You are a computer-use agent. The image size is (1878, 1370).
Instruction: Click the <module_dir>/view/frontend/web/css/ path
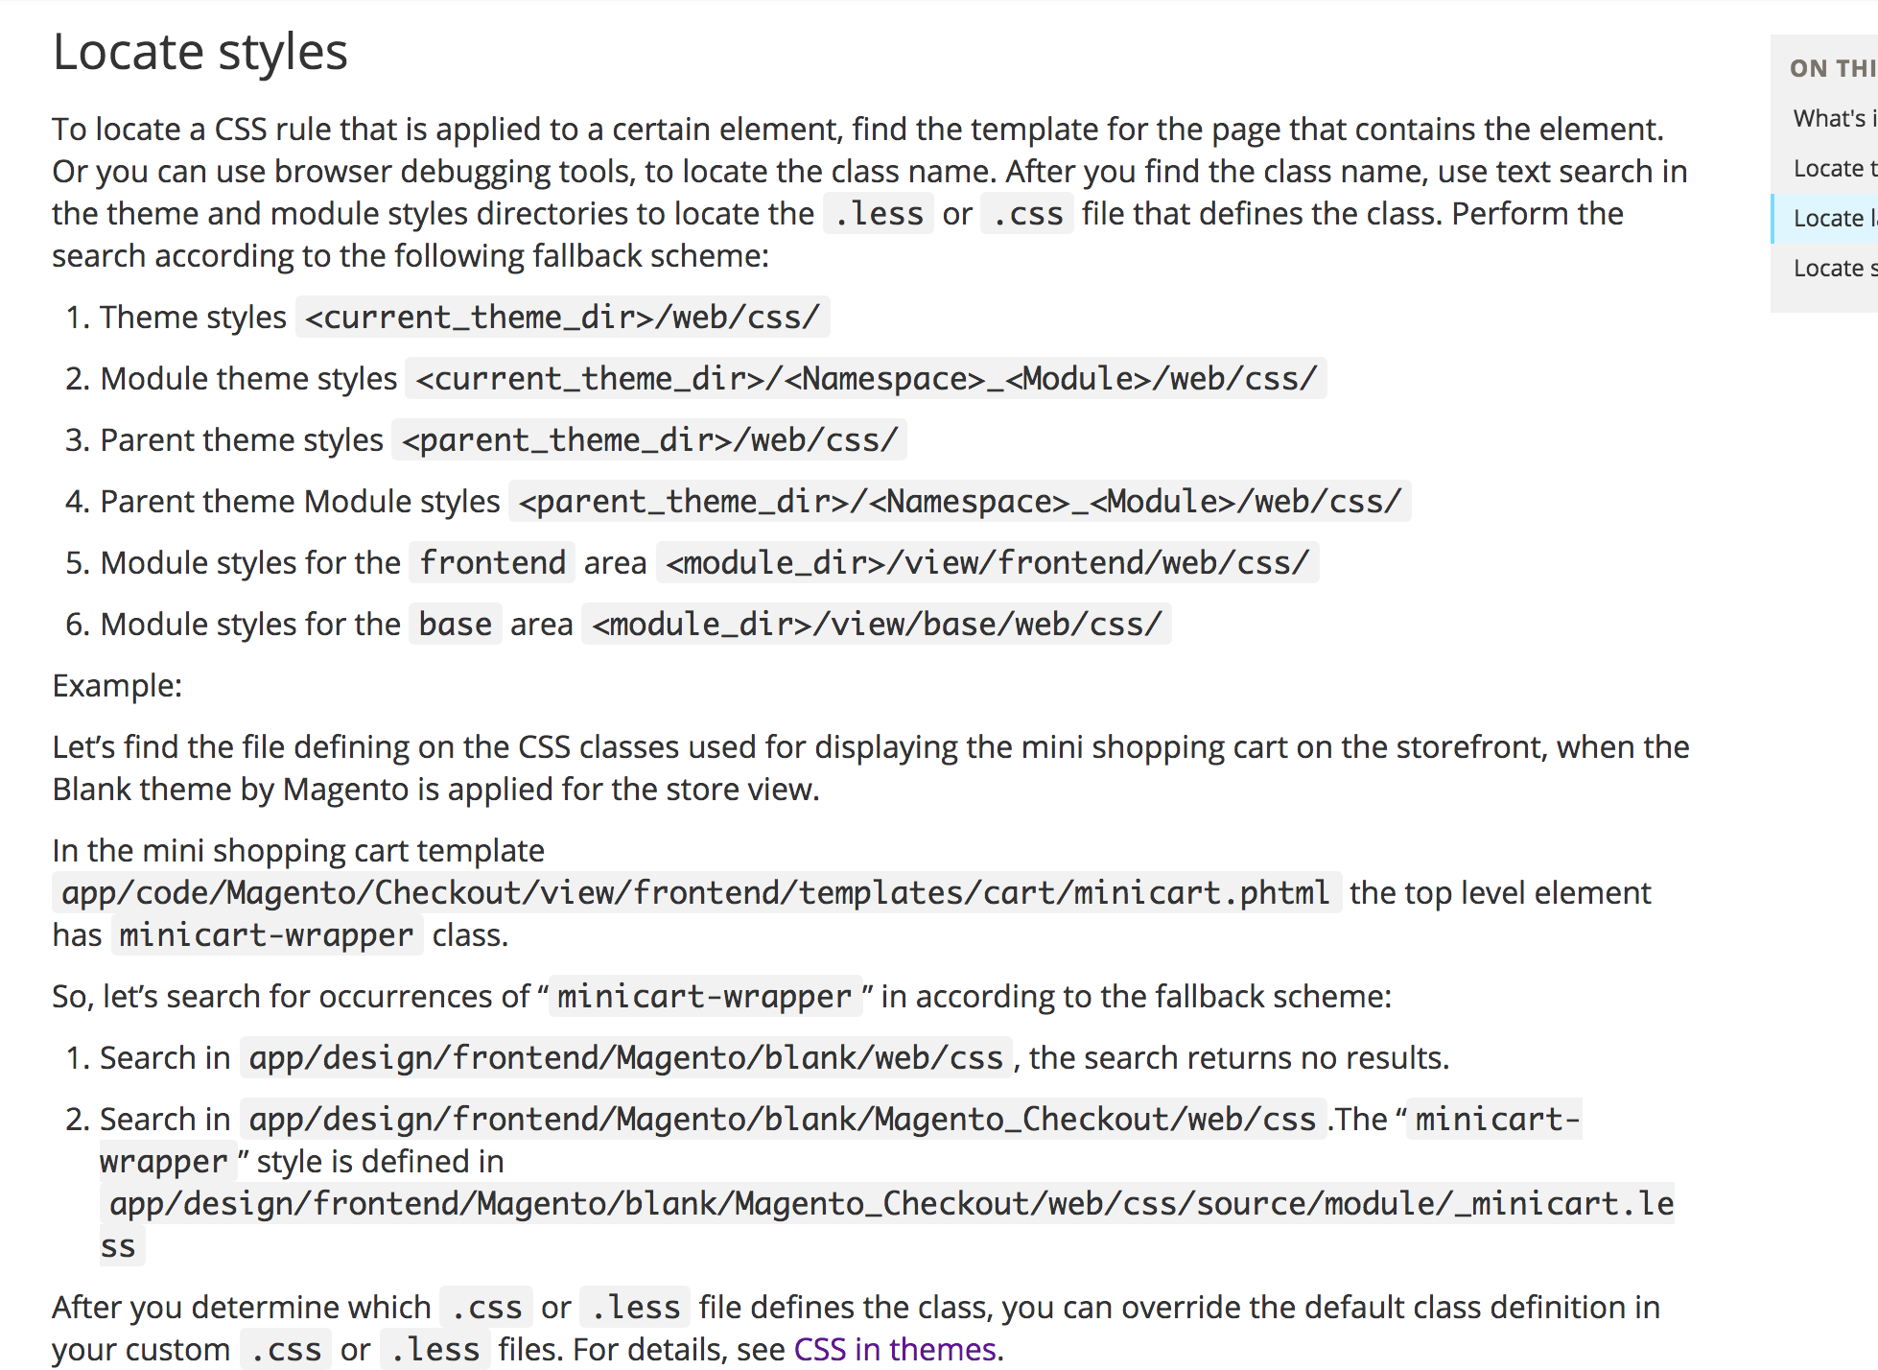(x=987, y=562)
